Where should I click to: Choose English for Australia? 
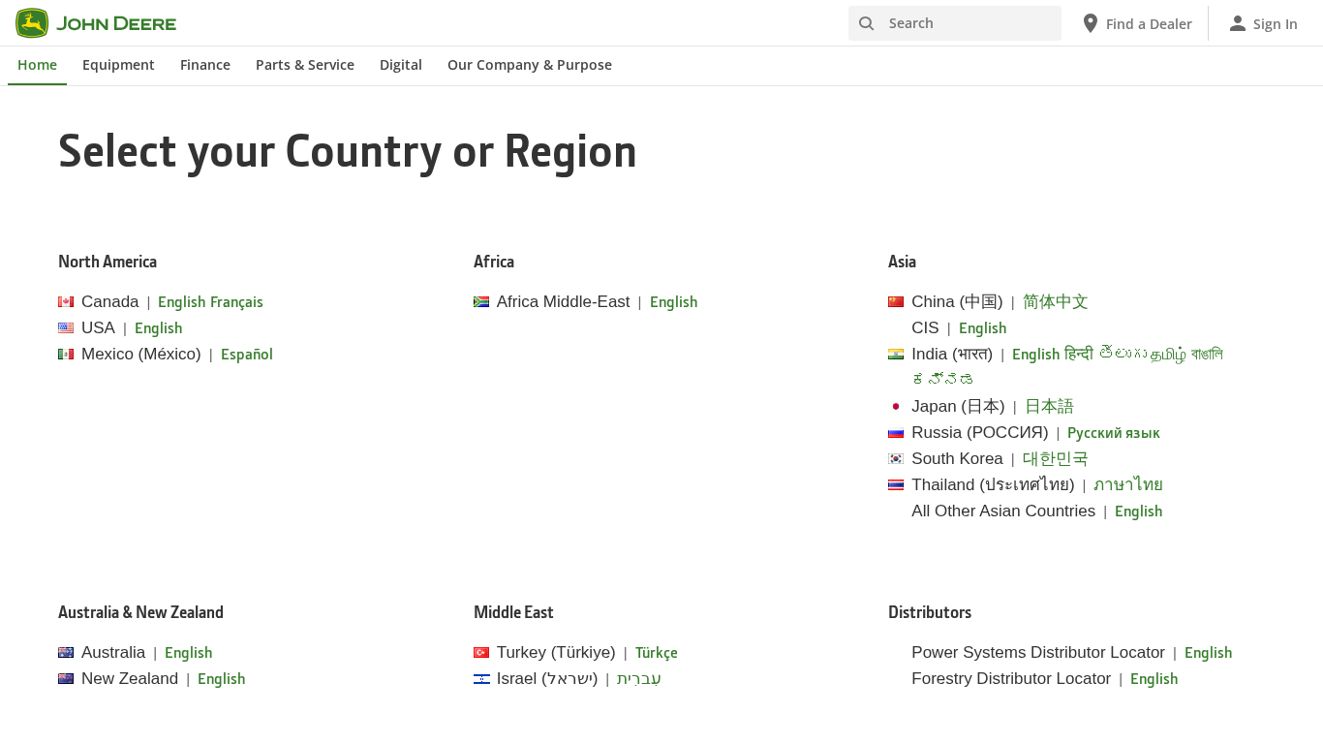click(189, 653)
